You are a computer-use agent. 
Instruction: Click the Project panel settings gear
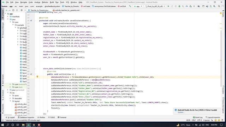tap(22, 10)
